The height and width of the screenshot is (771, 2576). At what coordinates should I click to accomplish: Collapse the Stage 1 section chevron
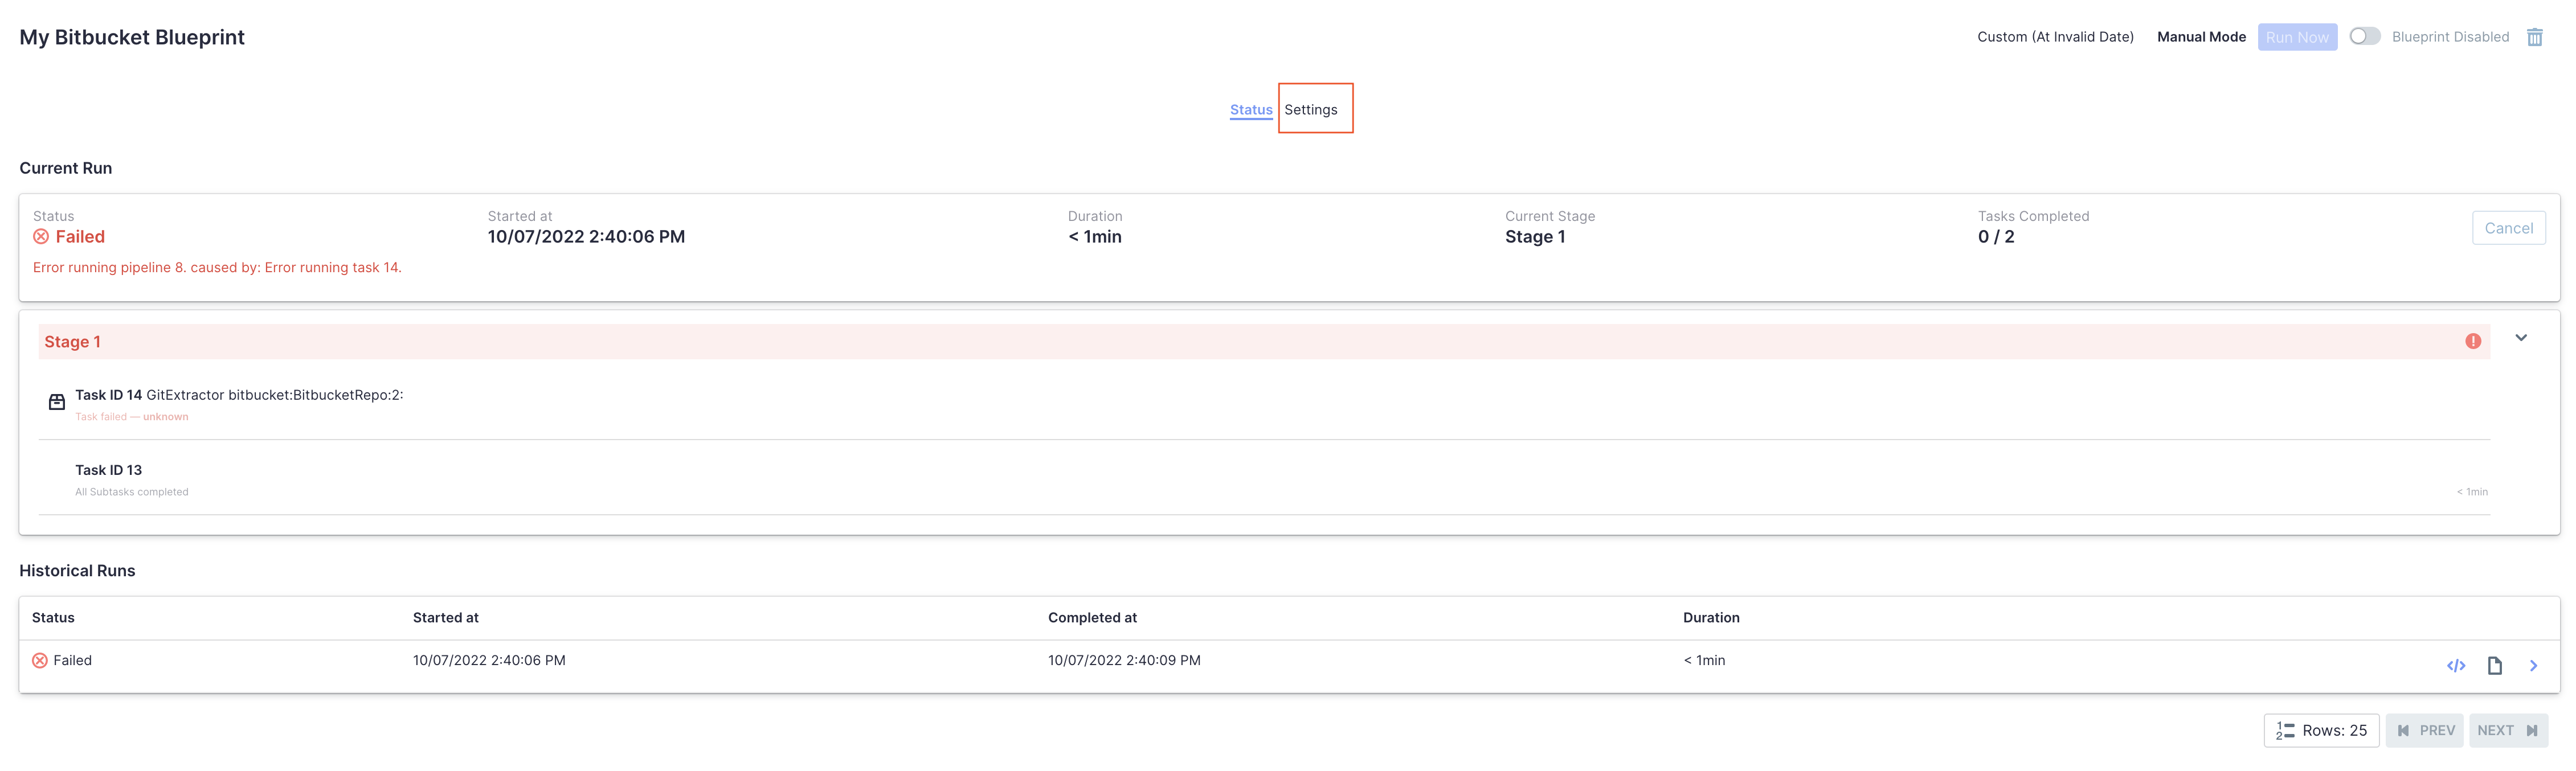coord(2522,338)
